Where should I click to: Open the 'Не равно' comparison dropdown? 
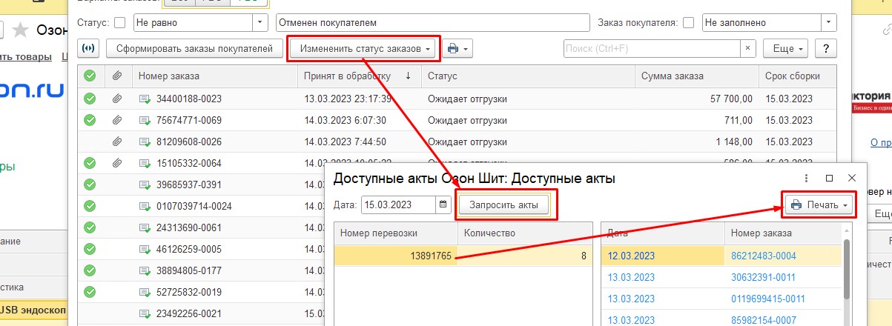click(x=260, y=23)
